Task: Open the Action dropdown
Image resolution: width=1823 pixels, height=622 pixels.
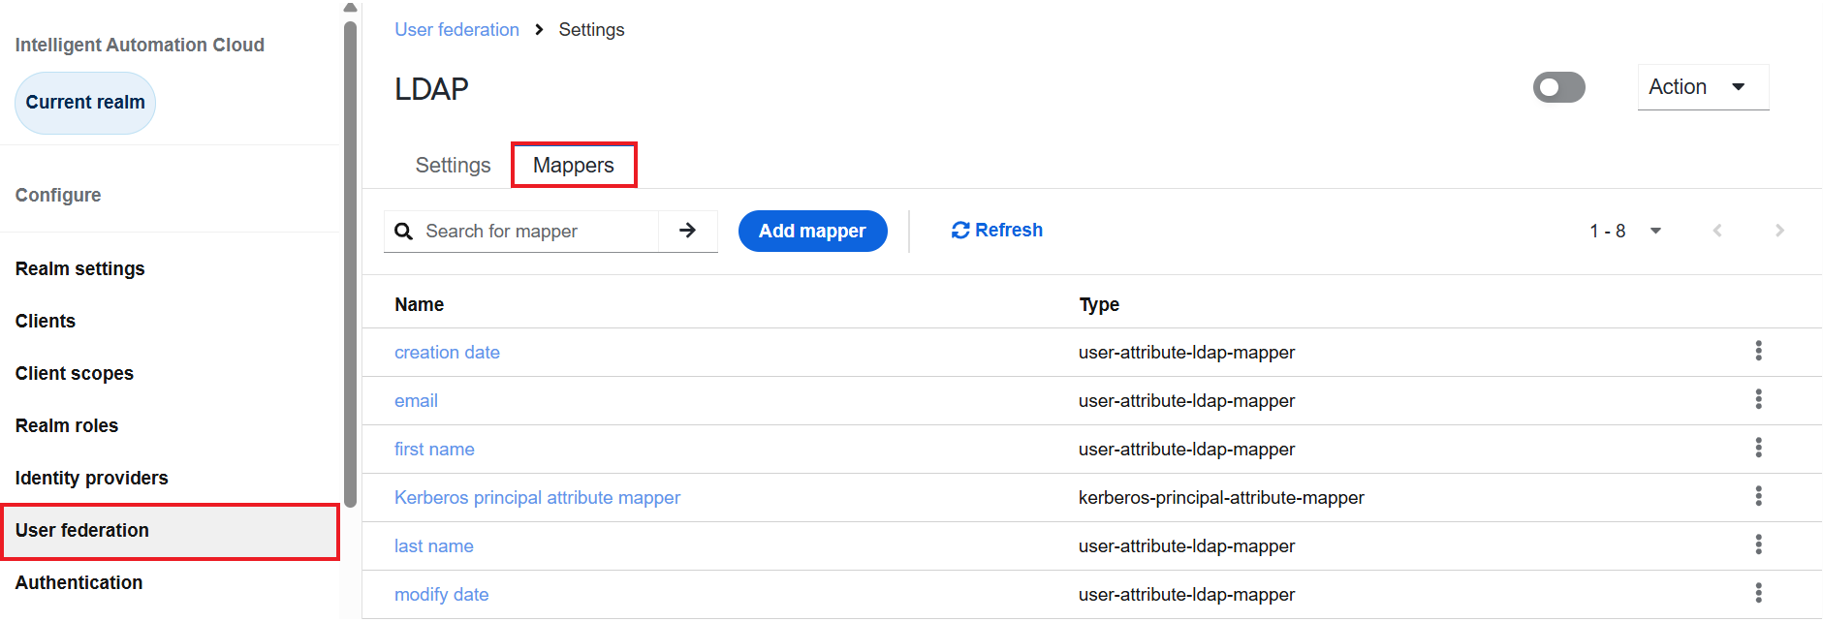Action: (1703, 87)
